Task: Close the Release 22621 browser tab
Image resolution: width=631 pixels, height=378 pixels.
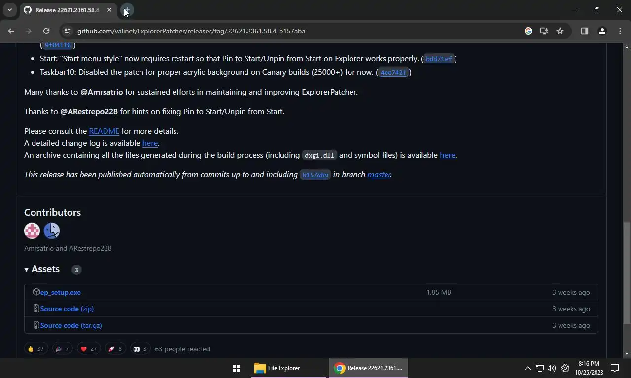Action: click(109, 10)
